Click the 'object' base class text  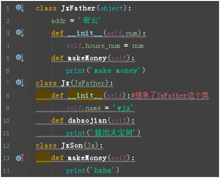[x=112, y=8]
